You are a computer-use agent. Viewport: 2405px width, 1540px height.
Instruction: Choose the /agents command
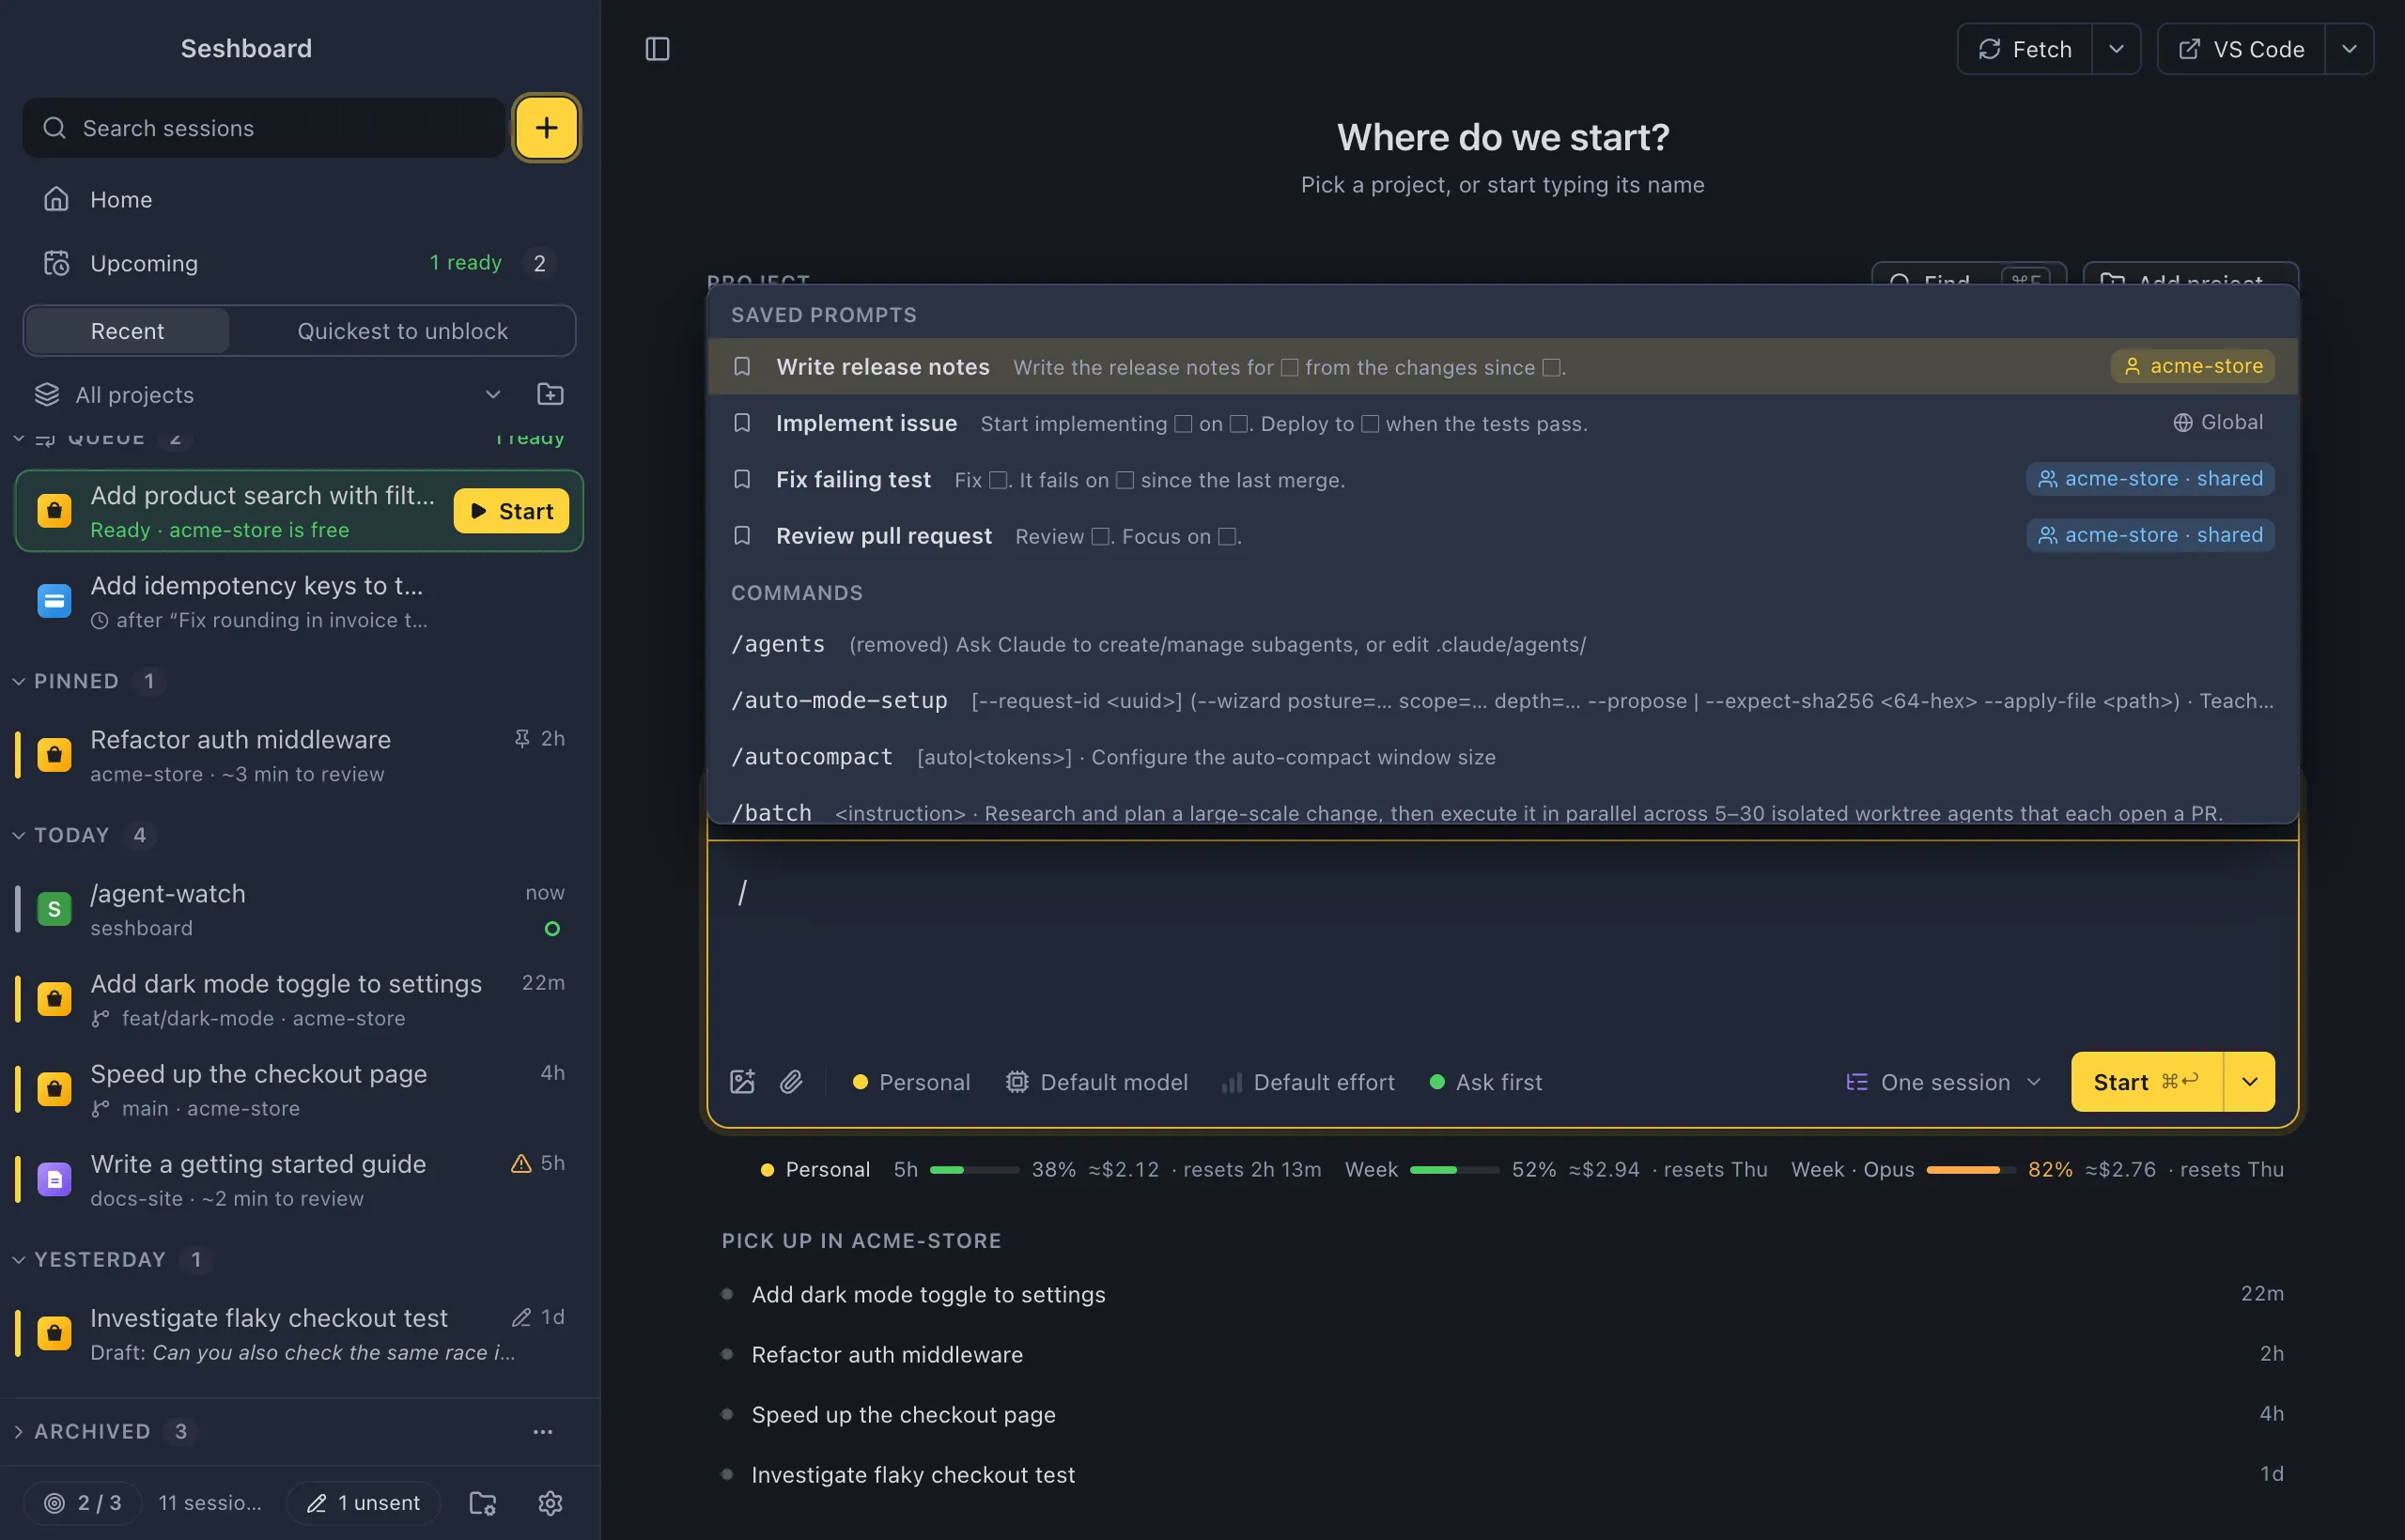click(x=1502, y=644)
